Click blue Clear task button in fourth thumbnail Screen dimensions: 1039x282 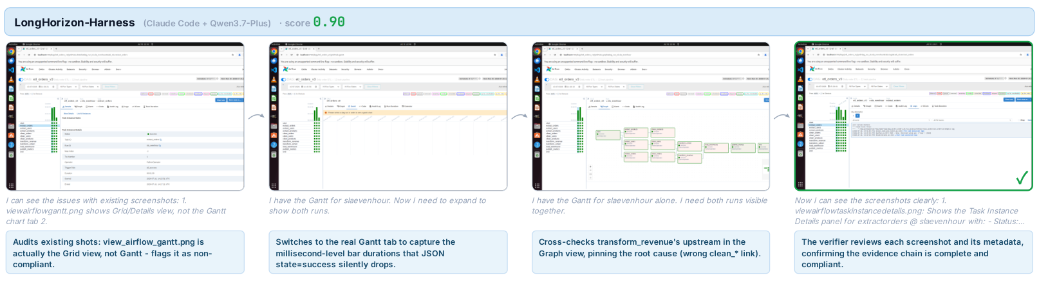coord(1009,100)
